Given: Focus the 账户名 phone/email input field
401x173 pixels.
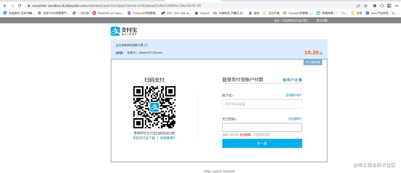Looking at the screenshot, I should pyautogui.click(x=262, y=104).
